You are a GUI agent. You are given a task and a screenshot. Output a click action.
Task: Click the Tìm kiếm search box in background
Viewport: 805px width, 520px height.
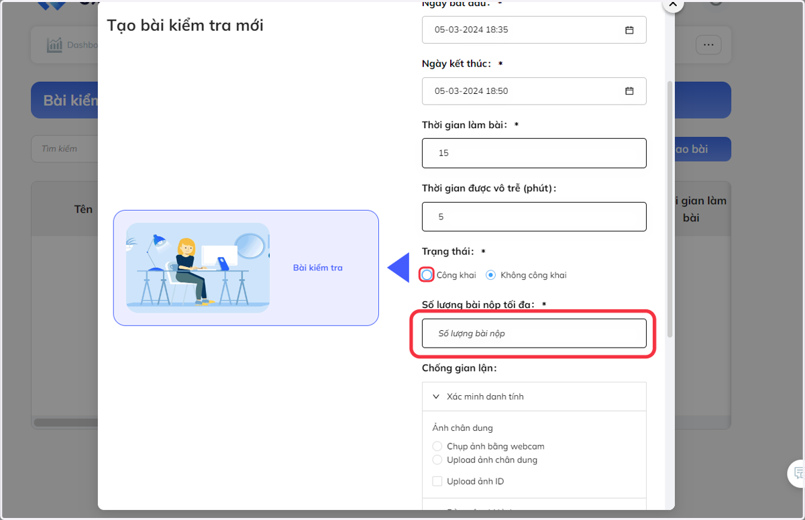point(65,148)
